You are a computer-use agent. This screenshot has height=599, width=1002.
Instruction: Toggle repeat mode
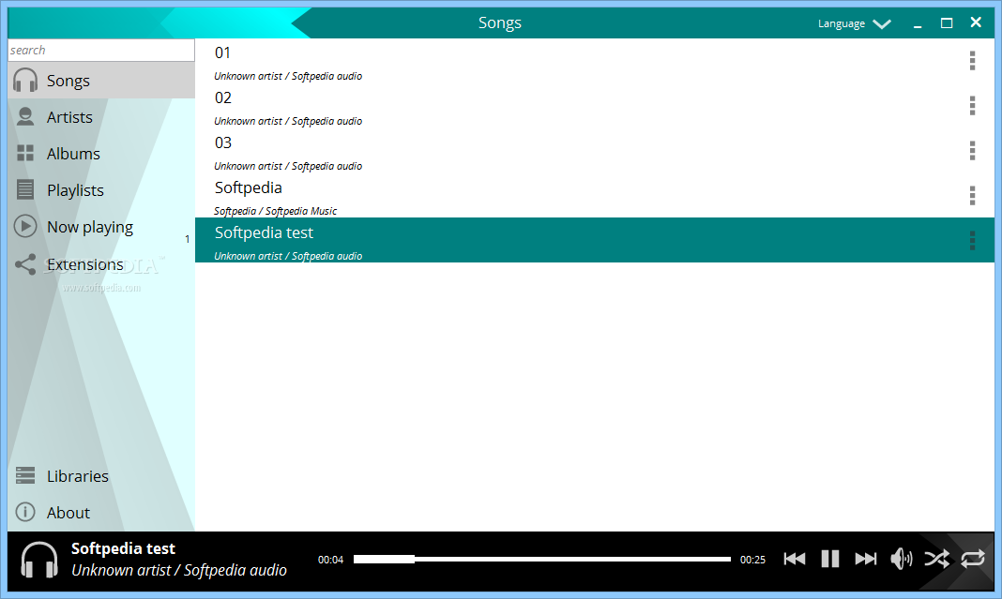973,559
